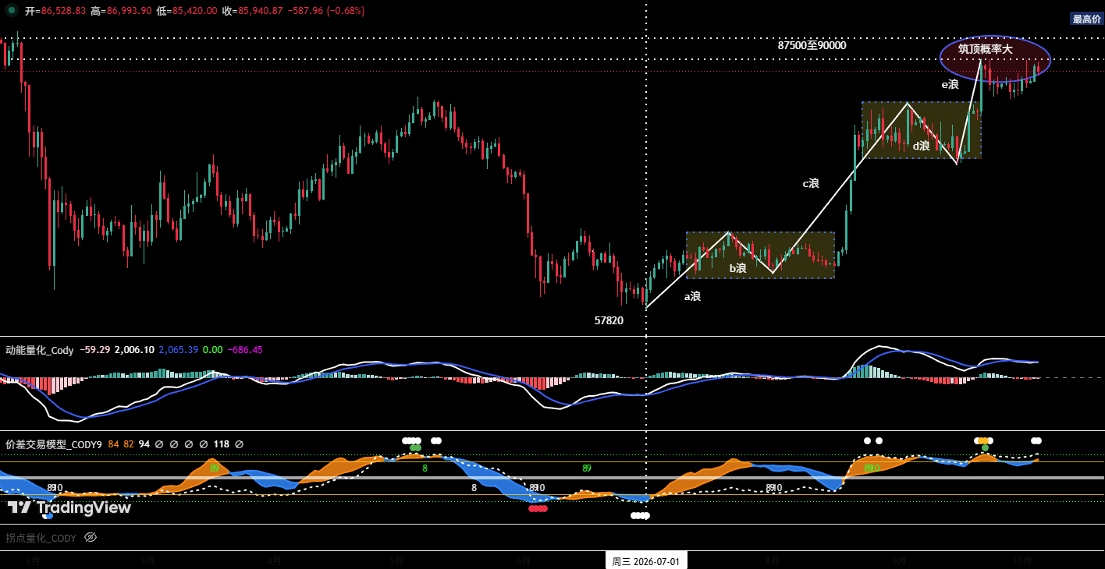
Task: Click the magenta -686.45 indicator value
Action: click(x=245, y=350)
